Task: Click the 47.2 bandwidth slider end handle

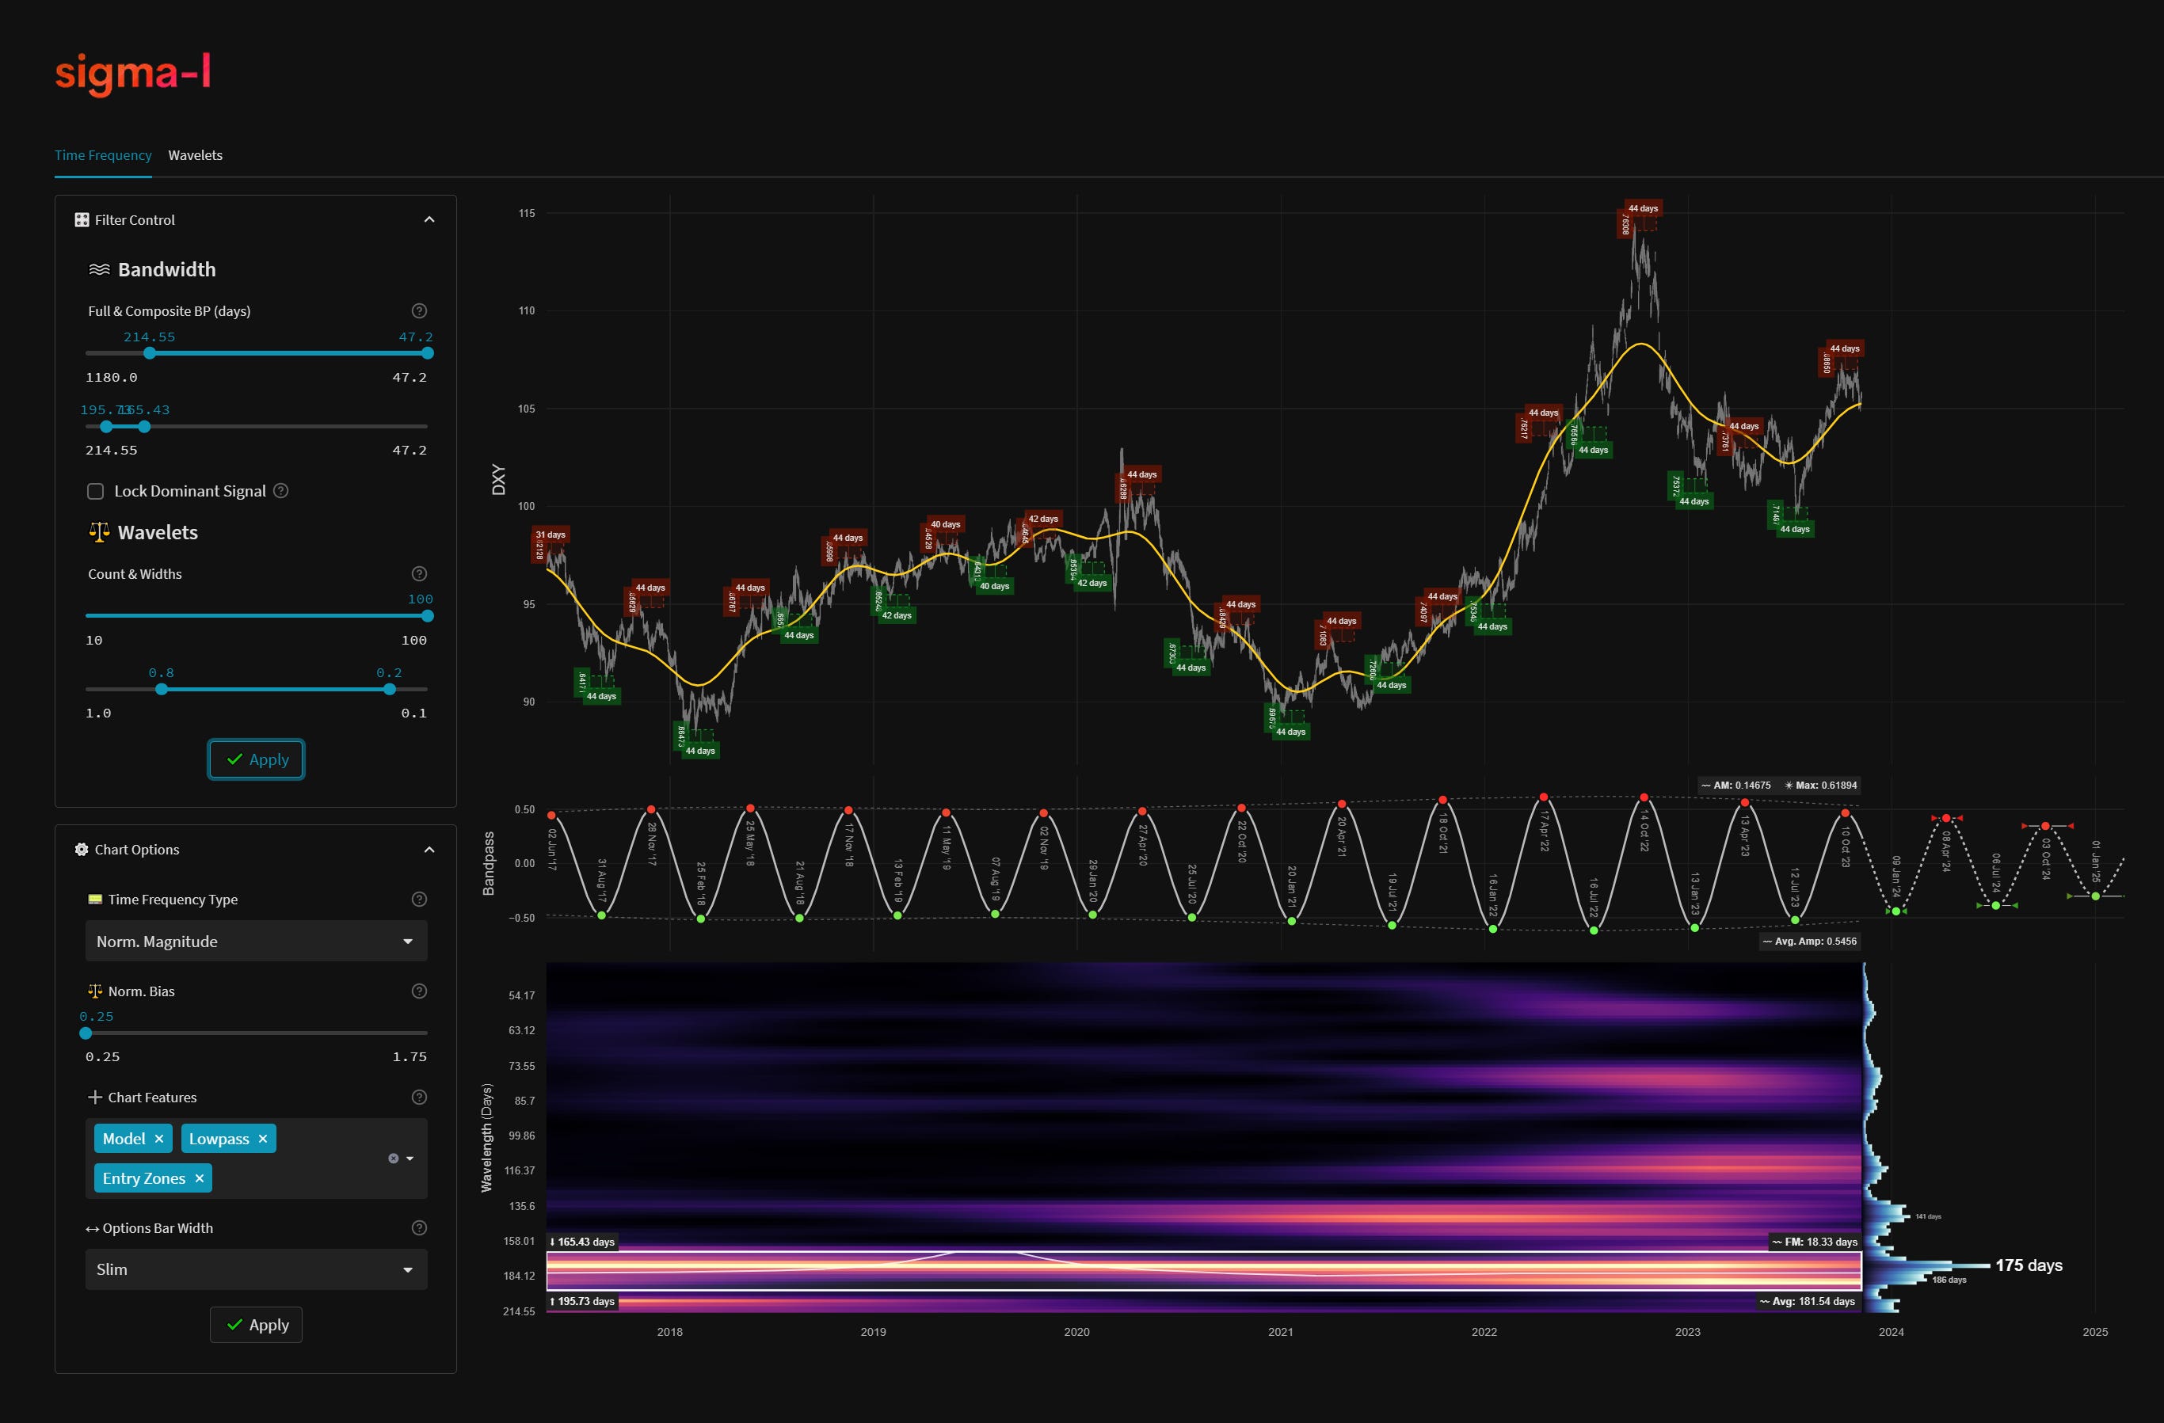Action: 428,353
